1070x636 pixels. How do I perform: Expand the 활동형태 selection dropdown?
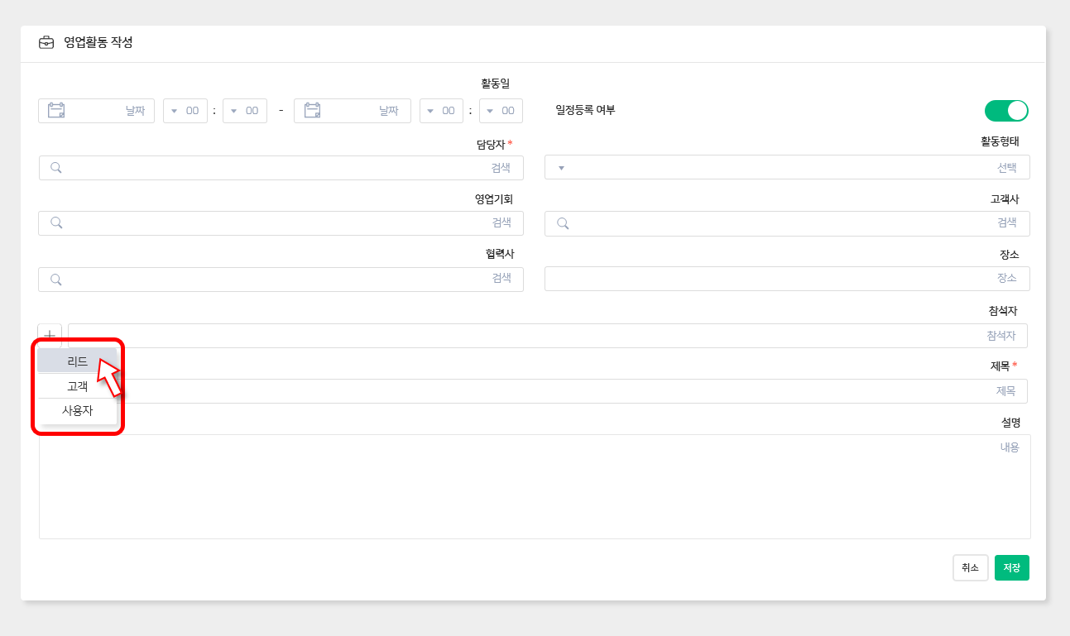(786, 168)
